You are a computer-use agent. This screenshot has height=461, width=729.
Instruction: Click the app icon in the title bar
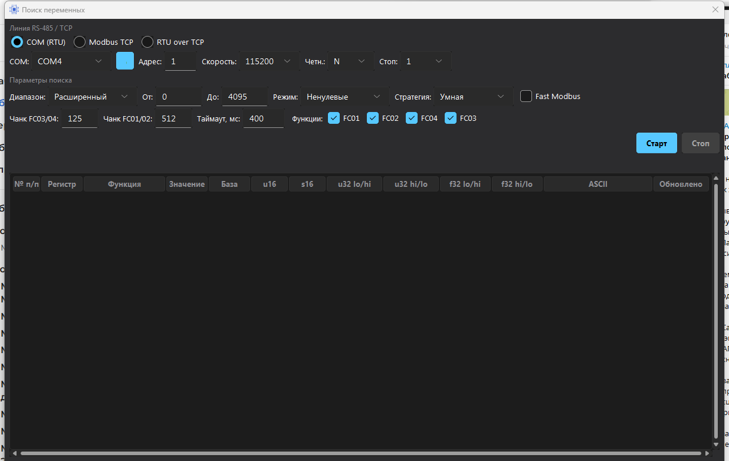14,9
